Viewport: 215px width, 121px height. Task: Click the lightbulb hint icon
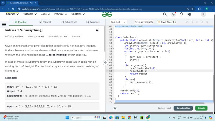(115, 108)
